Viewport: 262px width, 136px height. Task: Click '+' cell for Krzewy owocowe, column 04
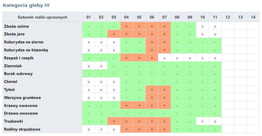tap(126, 105)
